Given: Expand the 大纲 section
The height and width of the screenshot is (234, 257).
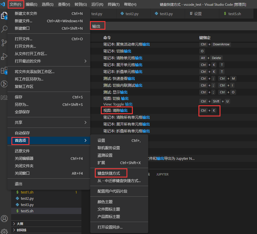Looking at the screenshot, I should point(46,224).
